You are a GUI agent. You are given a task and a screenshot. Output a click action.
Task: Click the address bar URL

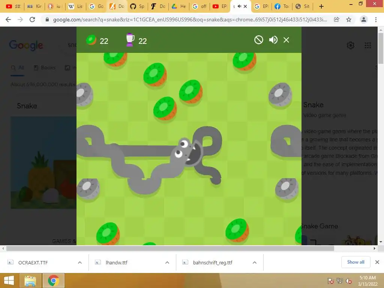tap(190, 19)
